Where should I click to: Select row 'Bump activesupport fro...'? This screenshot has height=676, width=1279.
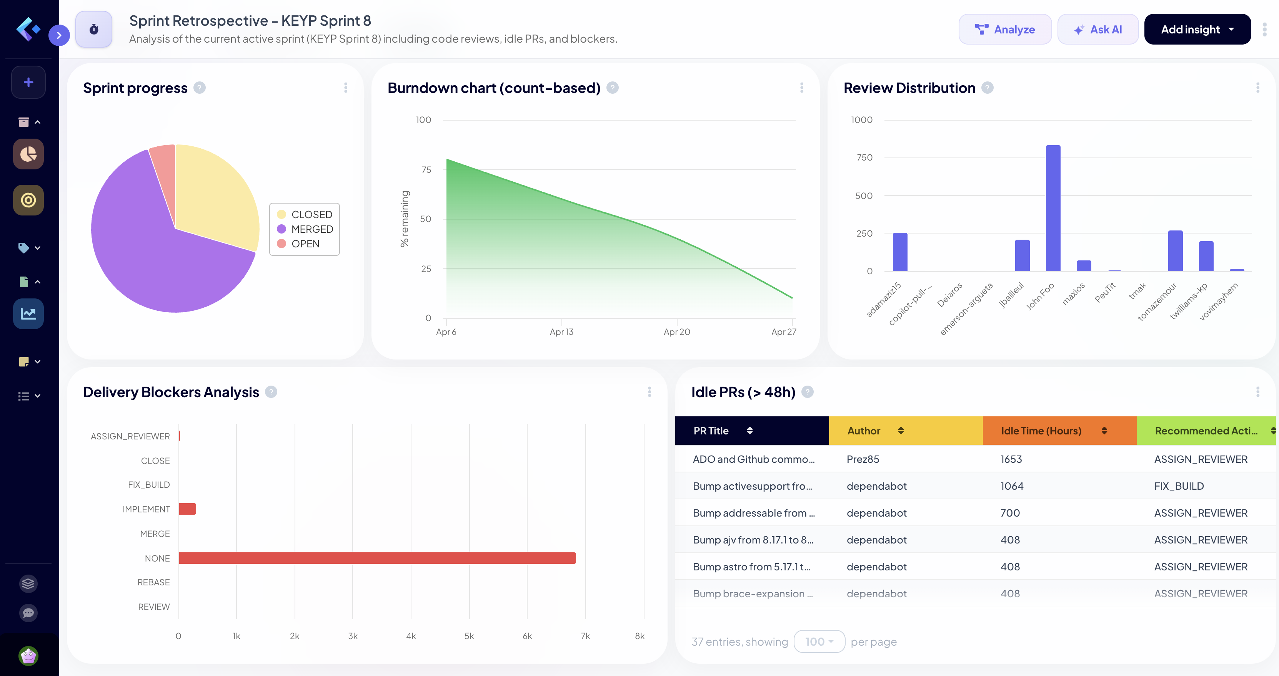pos(975,486)
